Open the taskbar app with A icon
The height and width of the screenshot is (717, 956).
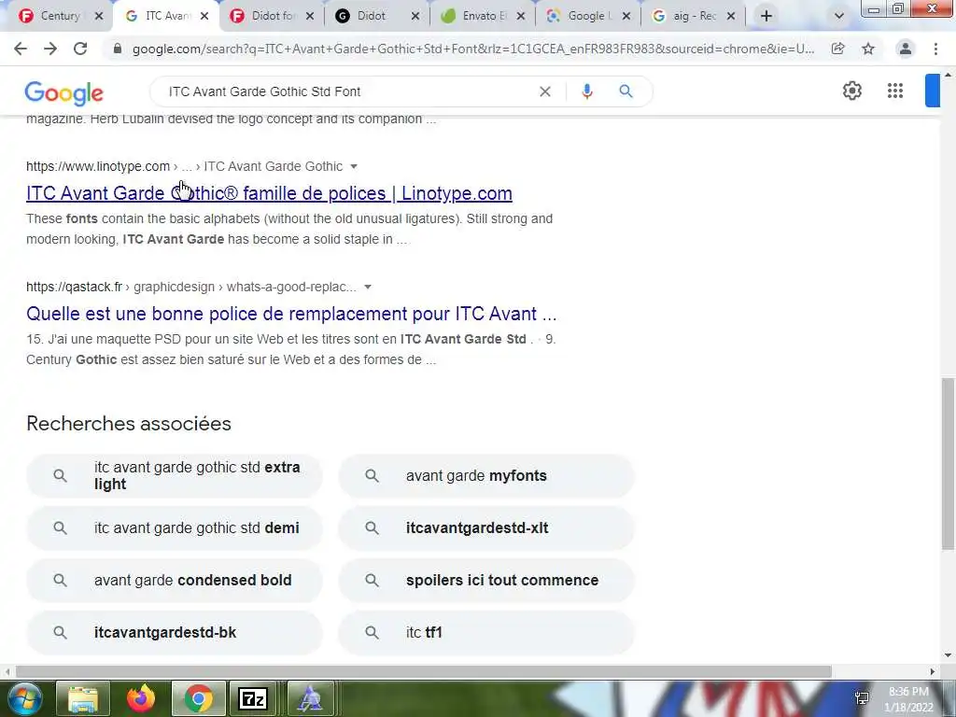point(310,698)
